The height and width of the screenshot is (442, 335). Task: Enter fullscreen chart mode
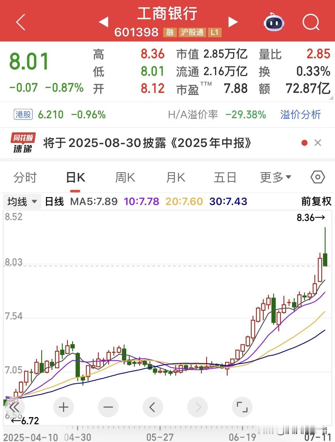[x=242, y=407]
